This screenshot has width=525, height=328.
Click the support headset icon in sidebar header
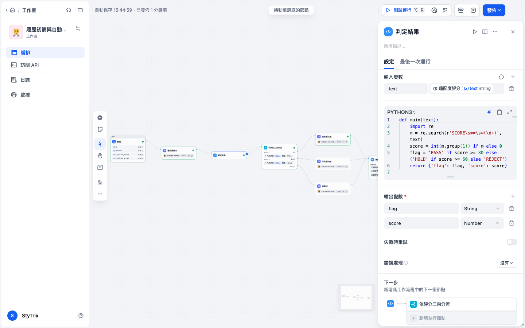(x=69, y=10)
